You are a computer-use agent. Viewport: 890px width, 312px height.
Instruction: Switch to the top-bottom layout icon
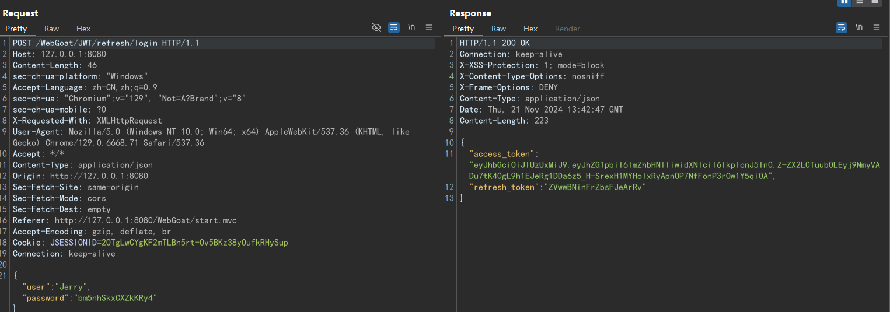tap(859, 2)
